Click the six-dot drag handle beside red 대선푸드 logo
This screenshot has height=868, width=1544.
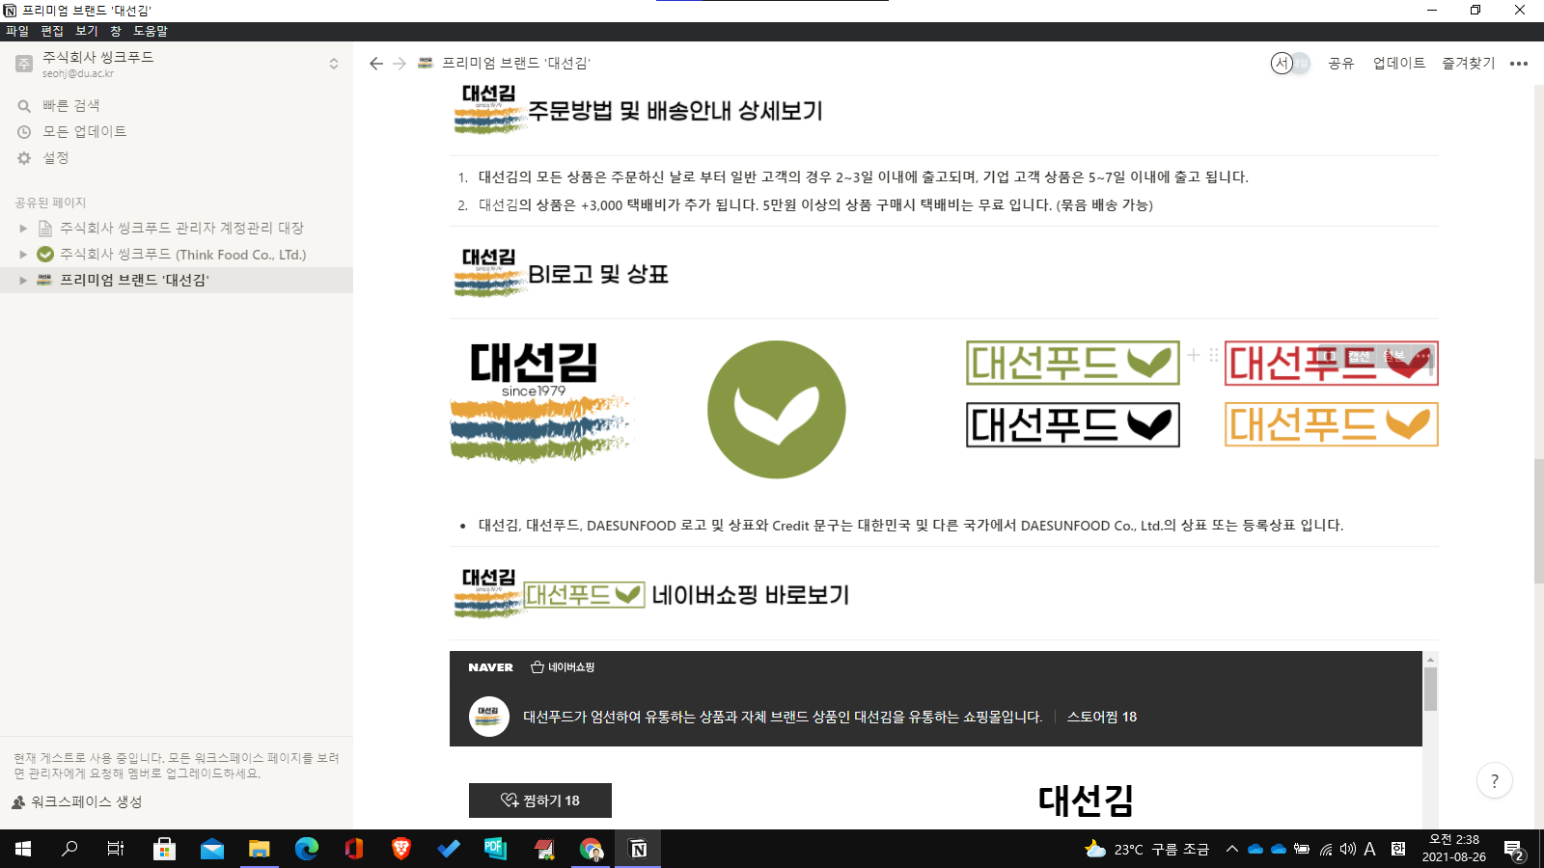[1213, 355]
